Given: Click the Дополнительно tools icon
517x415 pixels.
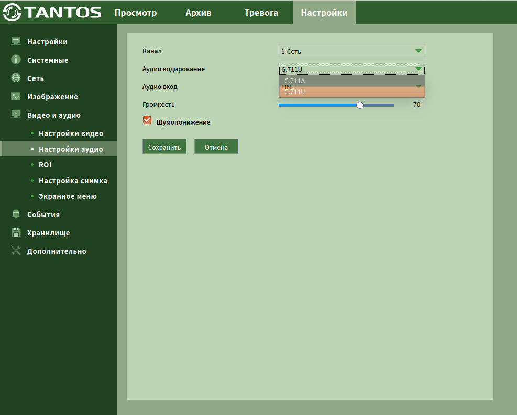Looking at the screenshot, I should (16, 251).
